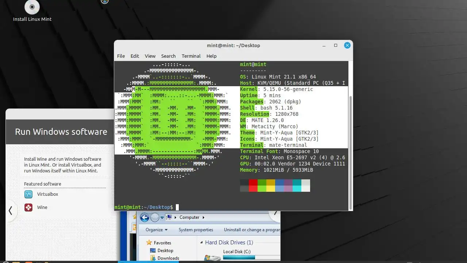Click Computer in the address bar path
This screenshot has width=467, height=263.
coord(189,217)
